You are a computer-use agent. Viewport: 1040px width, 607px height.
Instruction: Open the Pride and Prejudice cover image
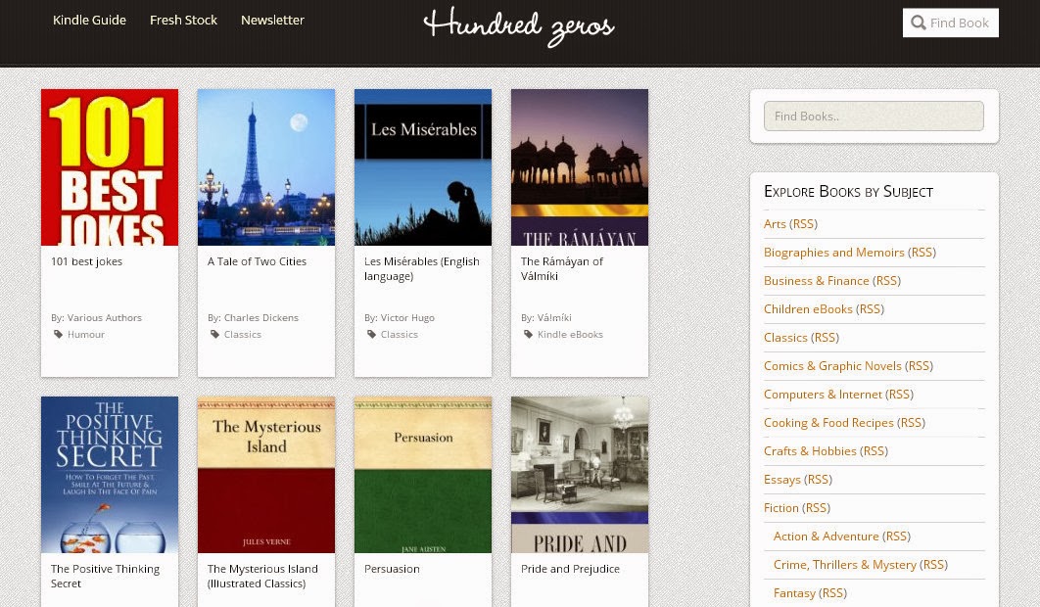coord(579,475)
